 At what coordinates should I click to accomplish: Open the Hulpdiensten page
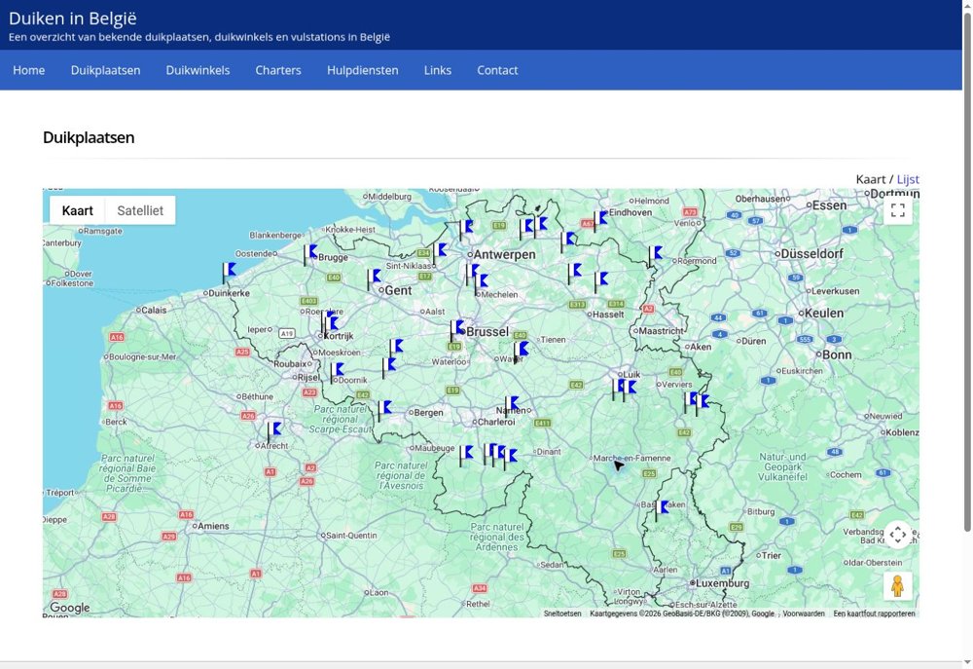pos(362,70)
